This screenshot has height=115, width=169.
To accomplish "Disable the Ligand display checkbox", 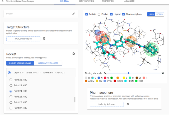I will coord(111,14).
